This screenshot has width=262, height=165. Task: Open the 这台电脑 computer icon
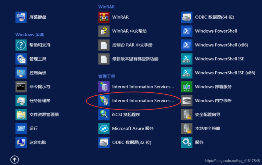click(21, 142)
